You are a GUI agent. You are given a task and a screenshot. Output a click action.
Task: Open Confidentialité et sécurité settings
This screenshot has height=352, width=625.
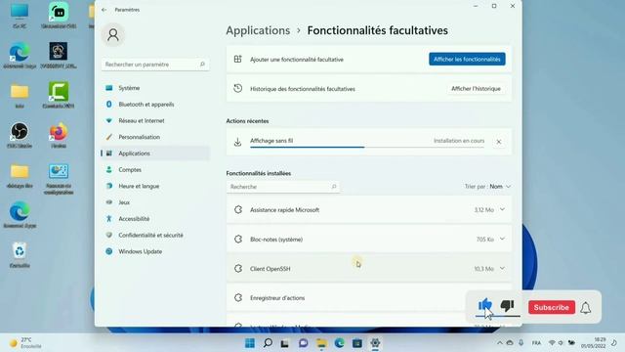tap(155, 235)
